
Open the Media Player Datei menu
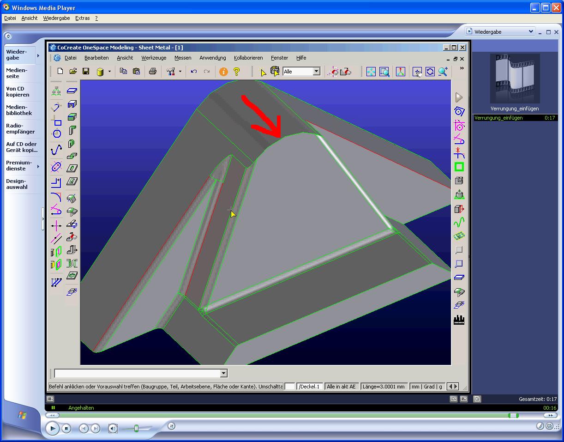tap(10, 18)
